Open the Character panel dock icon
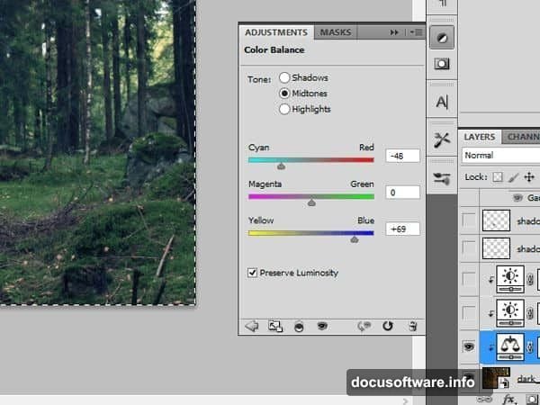Viewport: 540px width, 405px height. tap(442, 102)
